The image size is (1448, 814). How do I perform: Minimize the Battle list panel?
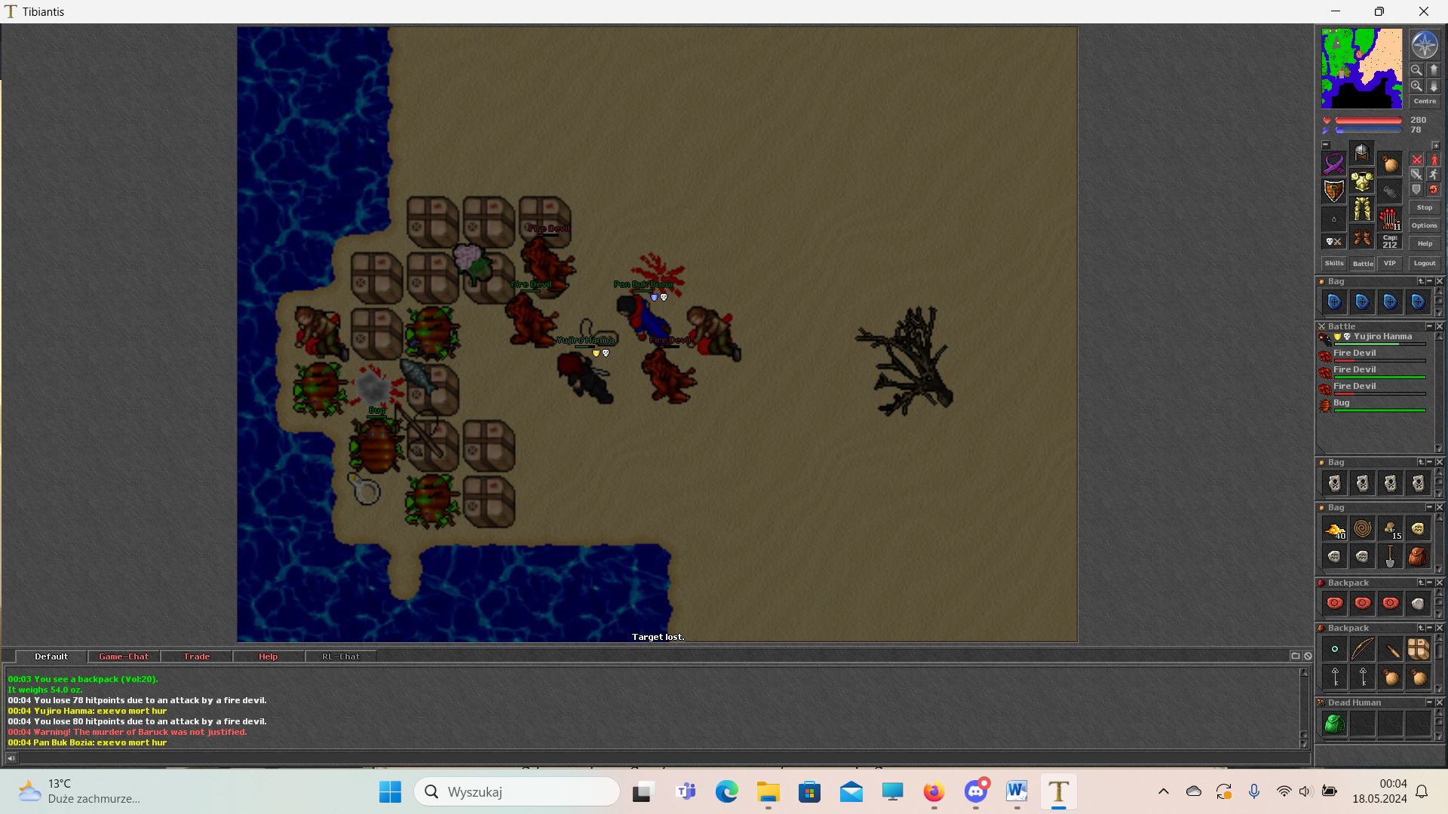[1428, 326]
